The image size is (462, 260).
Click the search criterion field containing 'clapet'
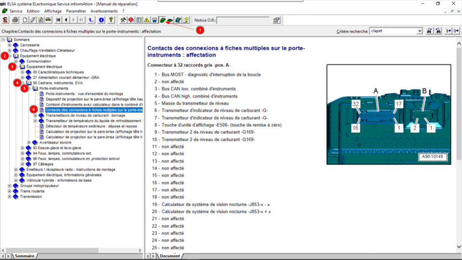(393, 31)
